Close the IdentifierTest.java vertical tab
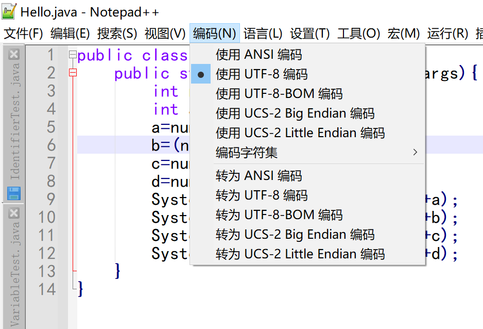Screen dimensions: 483x329 [14, 54]
